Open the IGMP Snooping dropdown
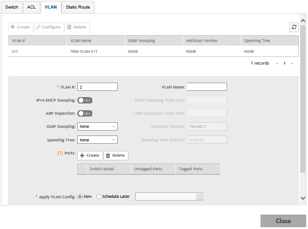 coord(97,126)
